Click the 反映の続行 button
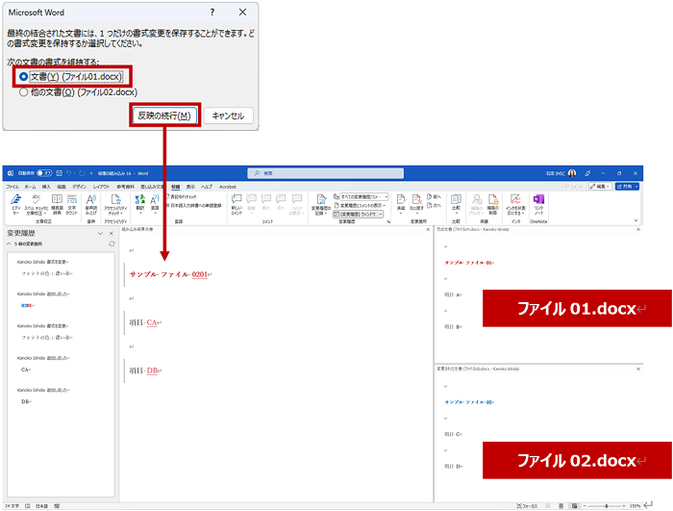Screen dimensions: 673x511 164,115
